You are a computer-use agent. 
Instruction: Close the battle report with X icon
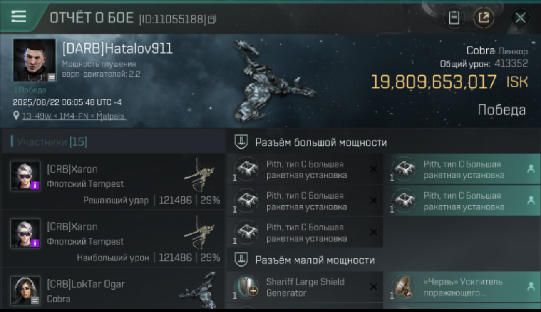[x=520, y=18]
